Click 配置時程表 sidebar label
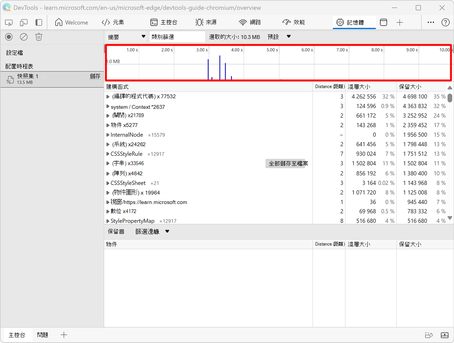This screenshot has height=343, width=454. click(19, 66)
